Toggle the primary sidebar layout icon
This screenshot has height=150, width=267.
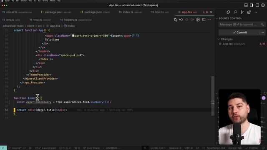tap(252, 5)
